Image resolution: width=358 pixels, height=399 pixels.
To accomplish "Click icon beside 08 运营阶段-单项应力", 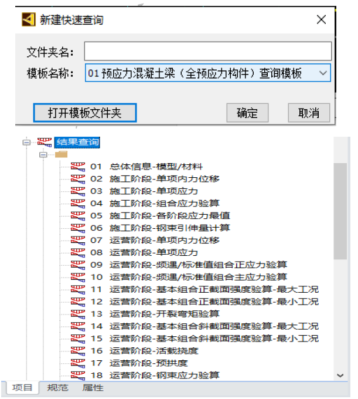I will 78,253.
